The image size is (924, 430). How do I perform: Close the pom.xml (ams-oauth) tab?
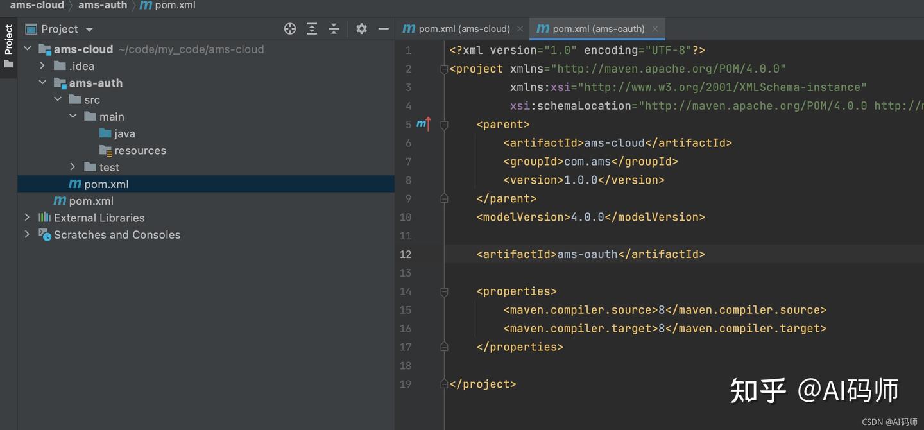(655, 29)
